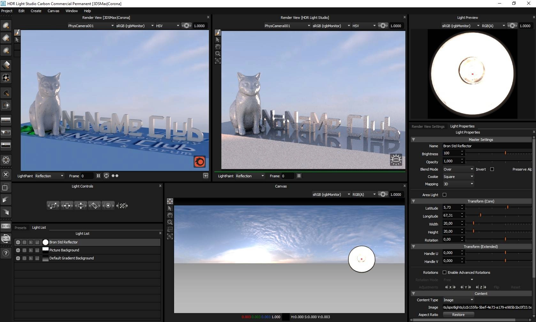
Task: Click the exposure icon in the Light Preview header
Action: (x=512, y=26)
